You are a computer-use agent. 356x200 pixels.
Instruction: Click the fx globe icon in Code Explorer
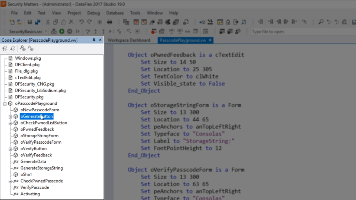pyautogui.click(x=31, y=49)
